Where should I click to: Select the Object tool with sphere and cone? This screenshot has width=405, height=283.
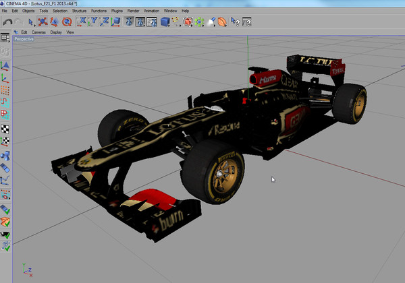click(5, 156)
